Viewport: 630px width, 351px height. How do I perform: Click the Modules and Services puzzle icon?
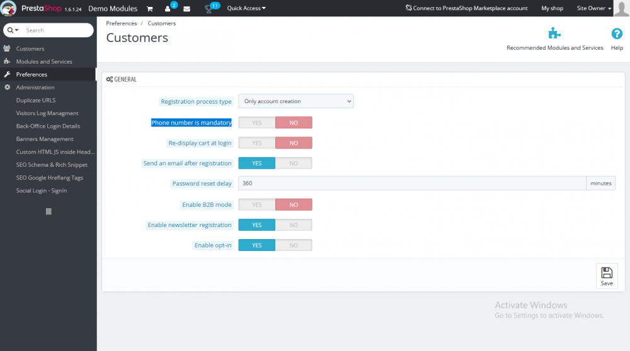[x=7, y=62]
